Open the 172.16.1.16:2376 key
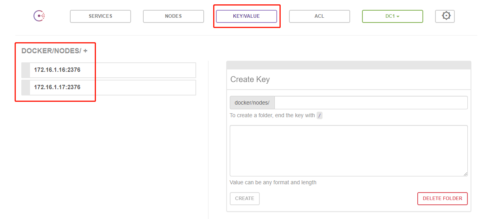This screenshot has width=484, height=219. coord(57,70)
